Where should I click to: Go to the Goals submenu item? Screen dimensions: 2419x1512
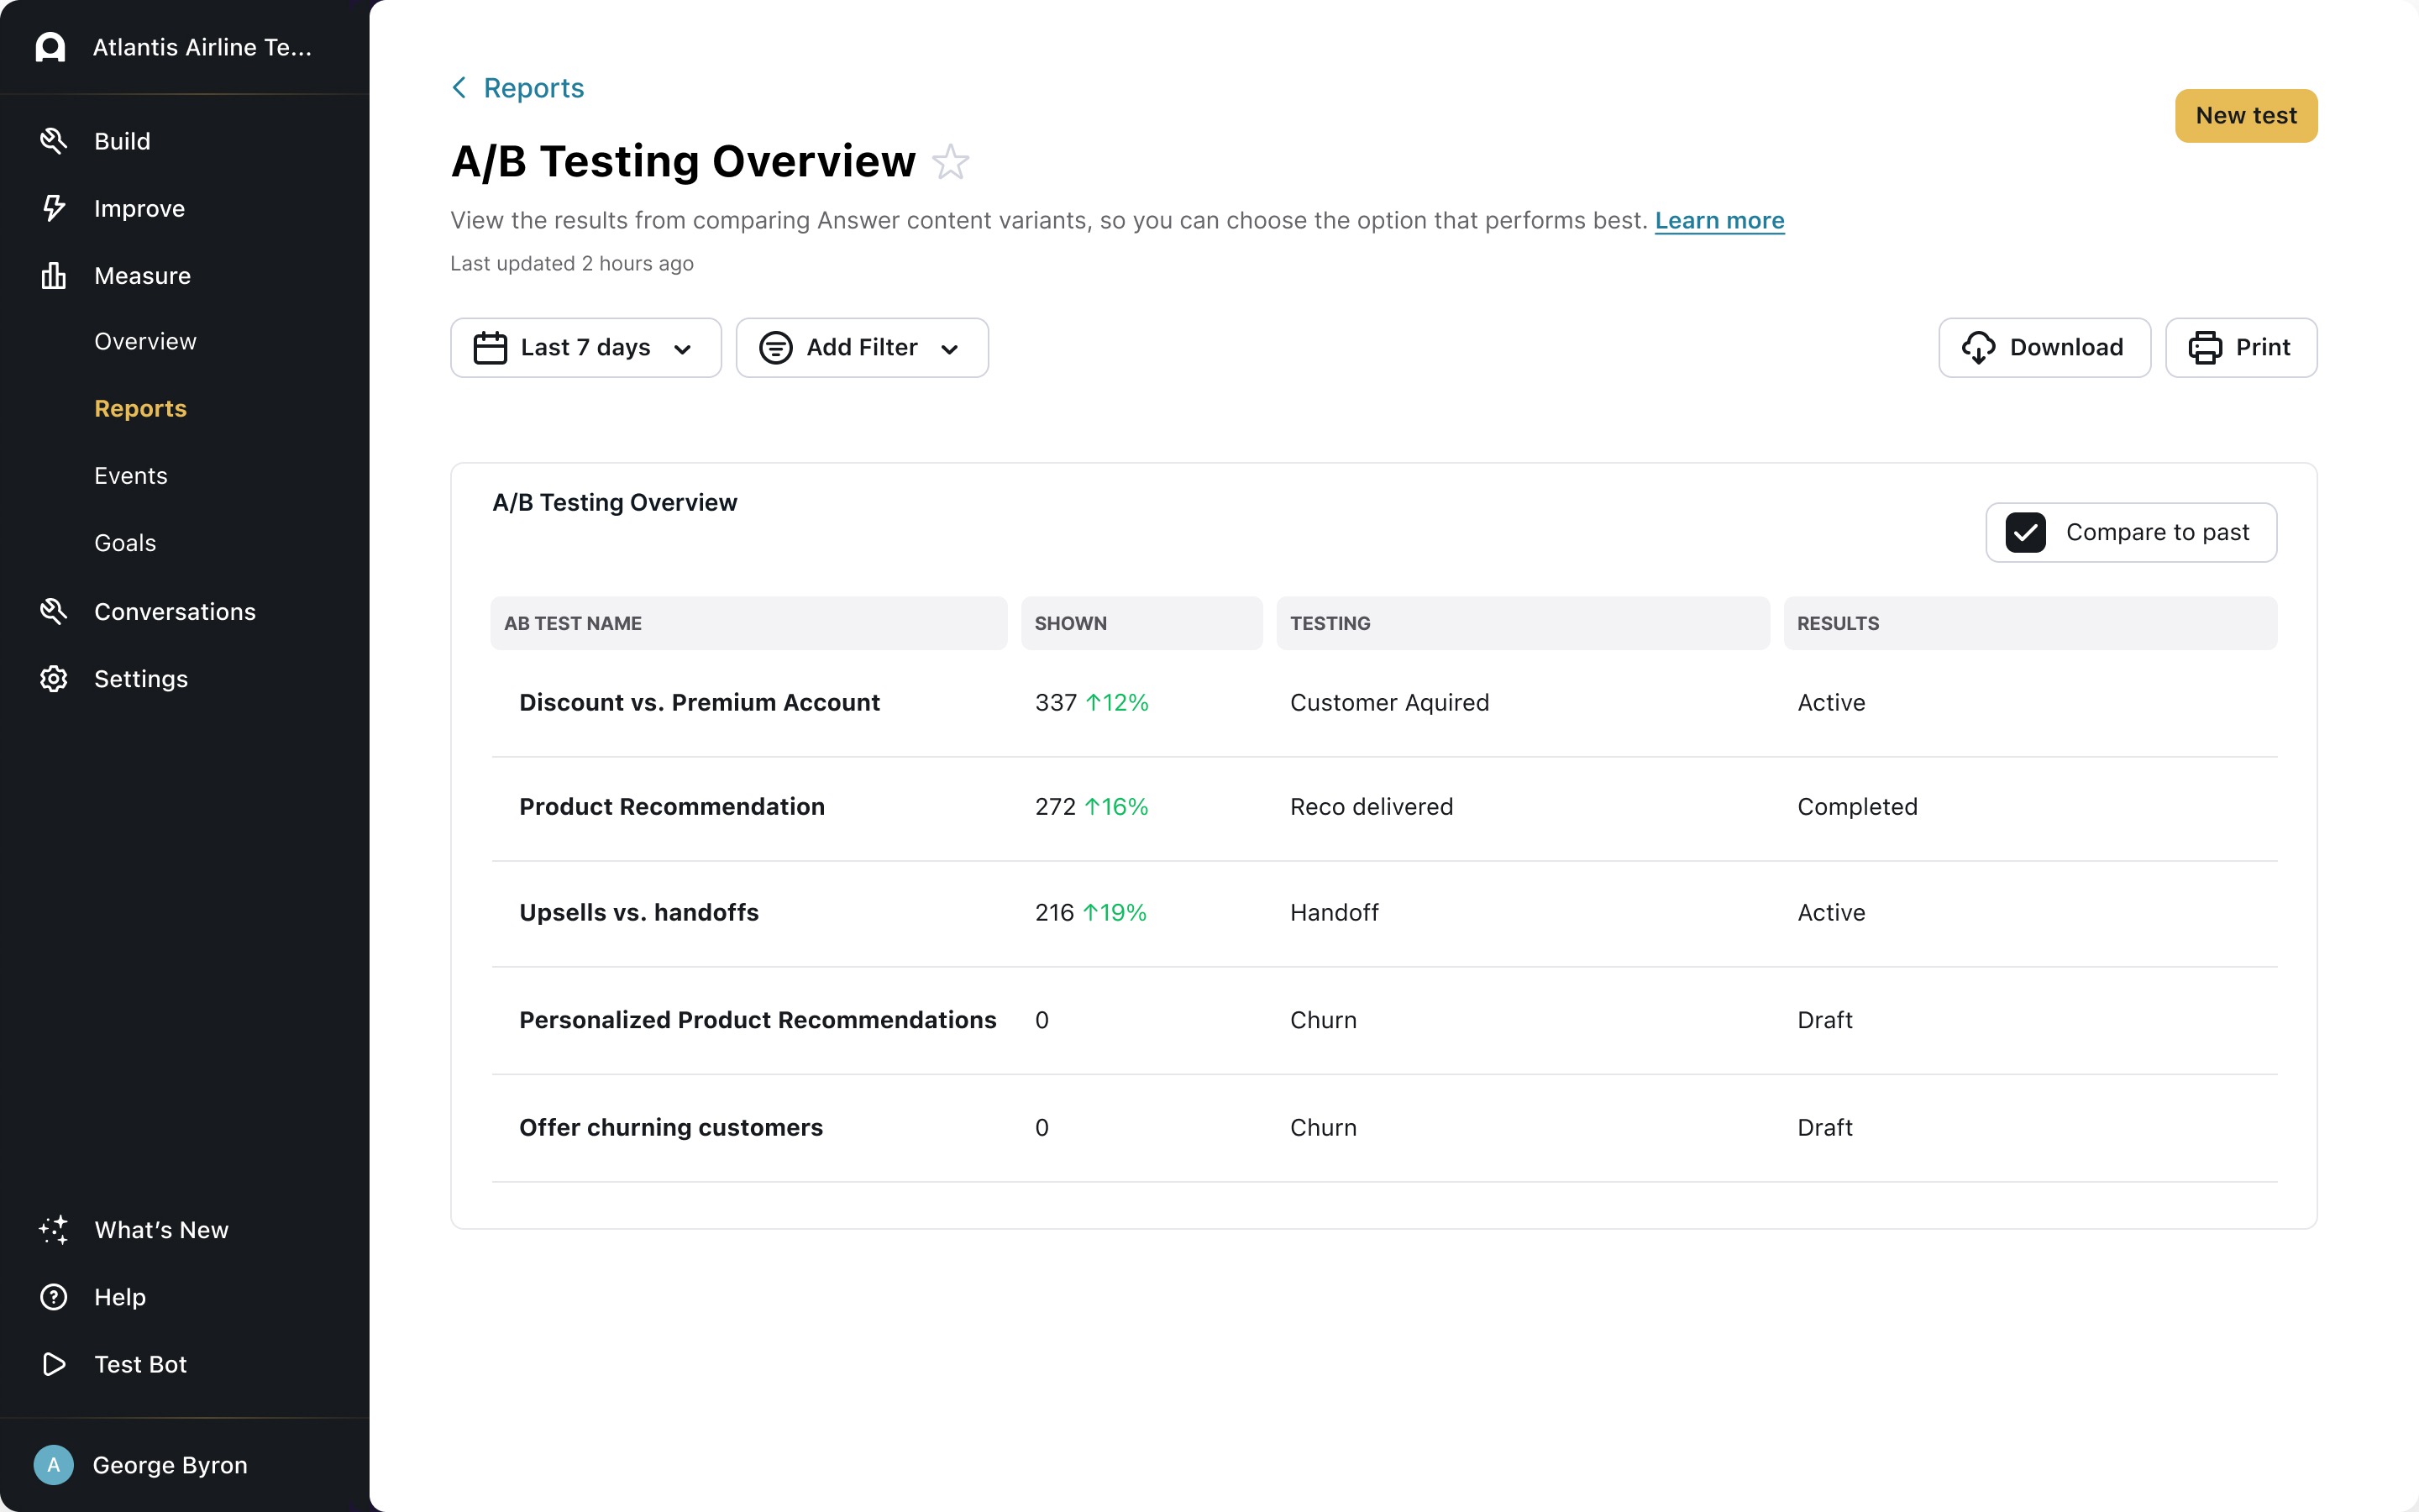pos(125,543)
